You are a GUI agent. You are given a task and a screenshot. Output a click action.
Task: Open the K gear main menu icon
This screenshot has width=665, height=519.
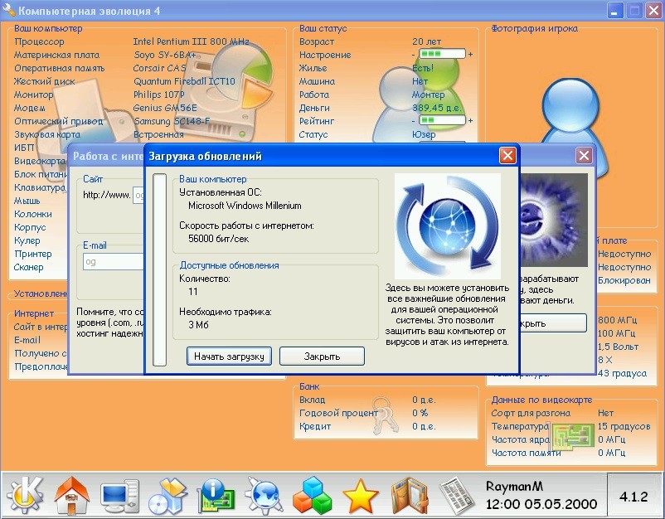tap(25, 494)
